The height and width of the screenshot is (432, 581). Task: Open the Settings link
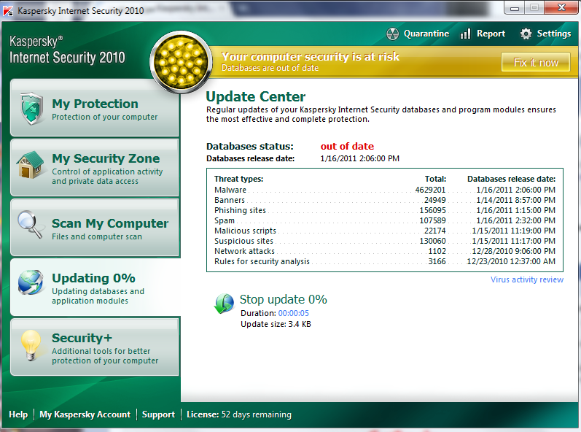pyautogui.click(x=553, y=34)
